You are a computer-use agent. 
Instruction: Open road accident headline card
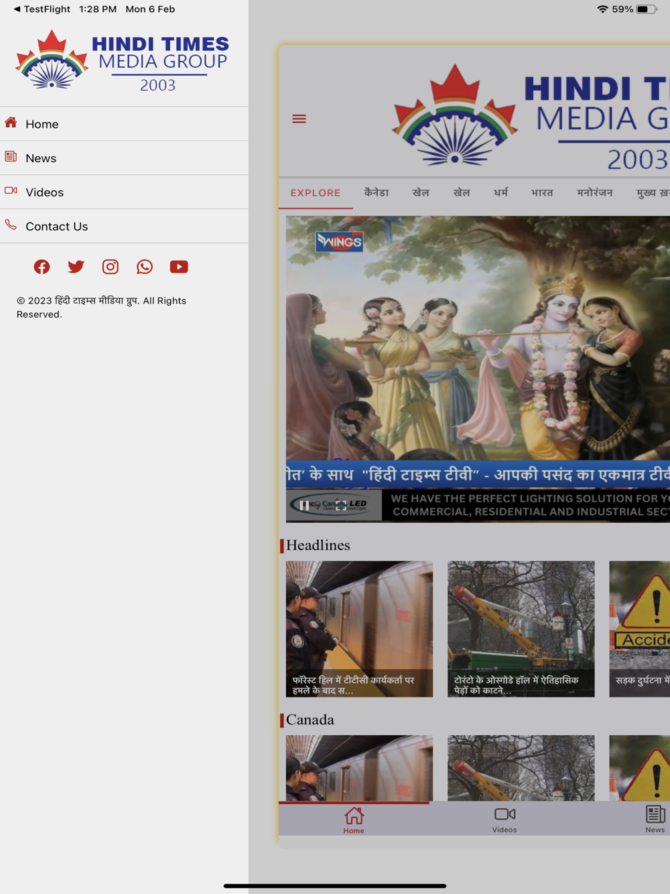[640, 629]
